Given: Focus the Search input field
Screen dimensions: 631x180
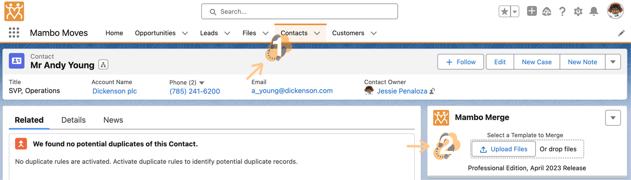Looking at the screenshot, I should (299, 12).
